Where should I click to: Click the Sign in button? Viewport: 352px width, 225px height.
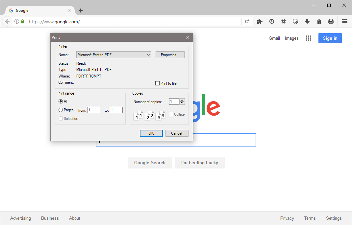pos(330,38)
